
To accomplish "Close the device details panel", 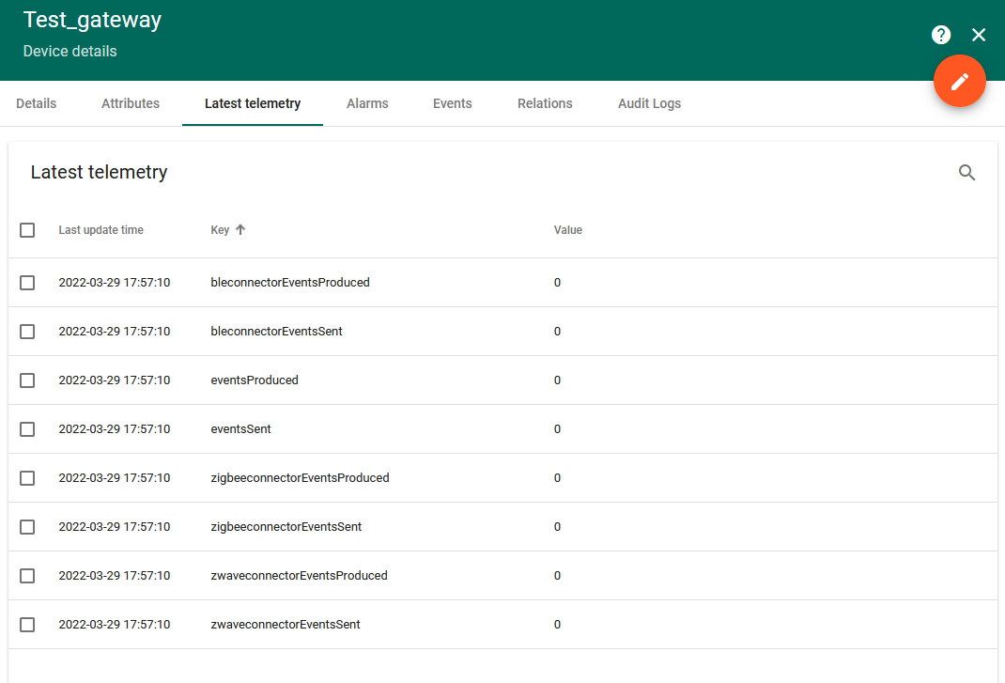I will [x=979, y=35].
